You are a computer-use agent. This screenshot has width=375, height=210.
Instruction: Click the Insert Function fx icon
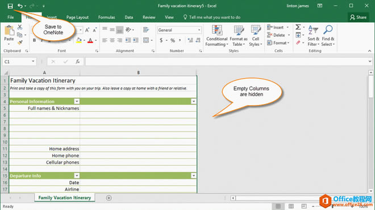[77, 62]
